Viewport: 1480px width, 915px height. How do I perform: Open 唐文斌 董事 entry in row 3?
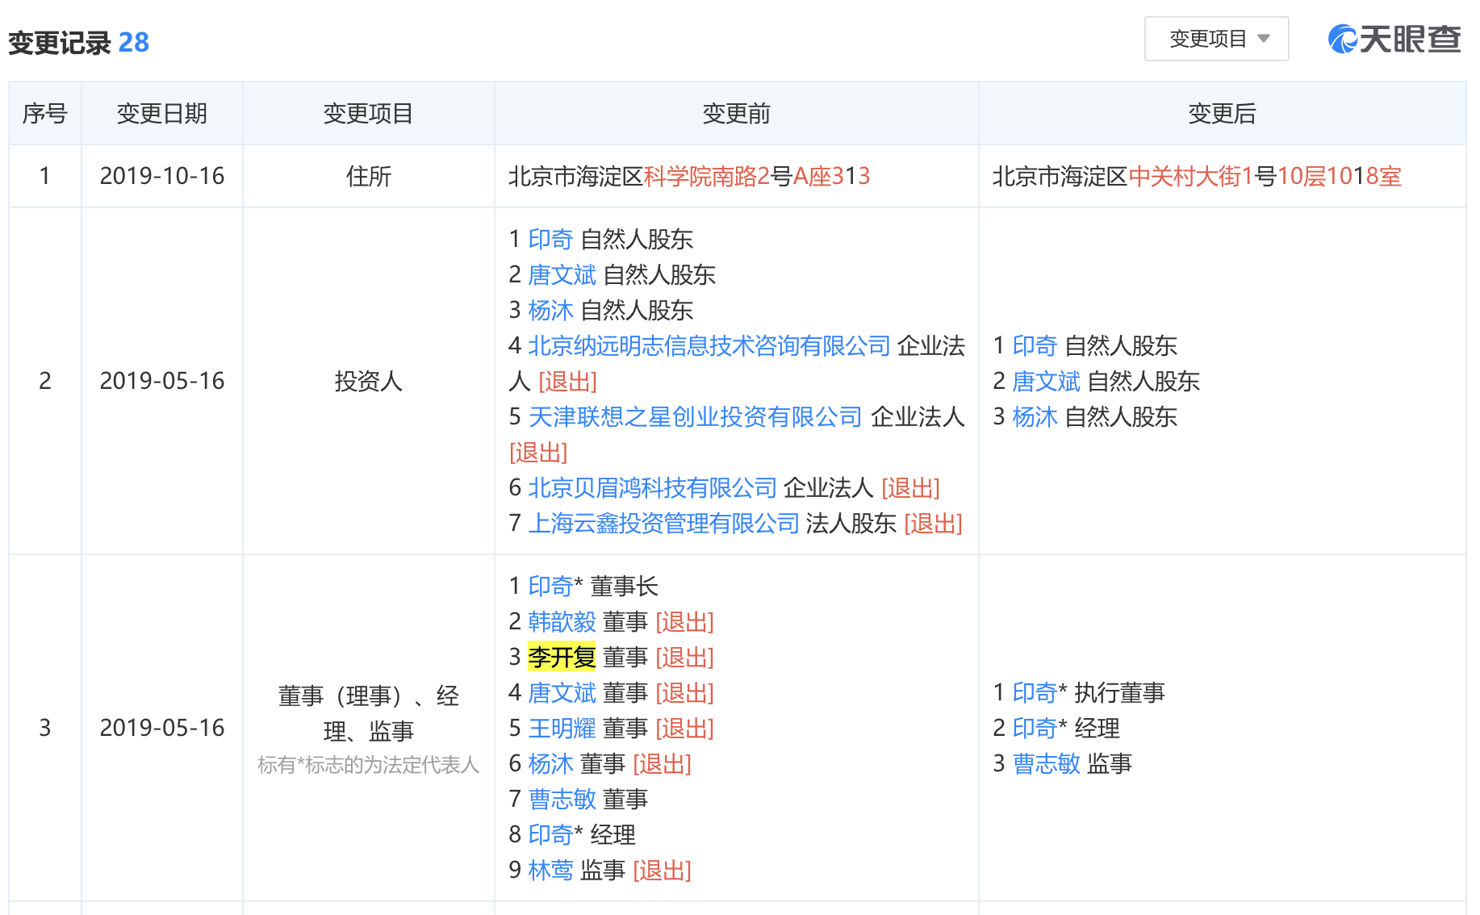562,692
